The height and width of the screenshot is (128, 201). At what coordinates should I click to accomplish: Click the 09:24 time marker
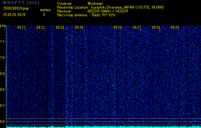click(x=79, y=28)
